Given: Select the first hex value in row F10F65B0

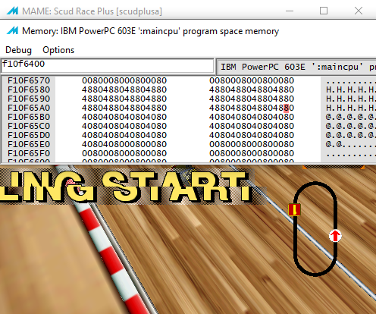Looking at the screenshot, I should coord(124,117).
